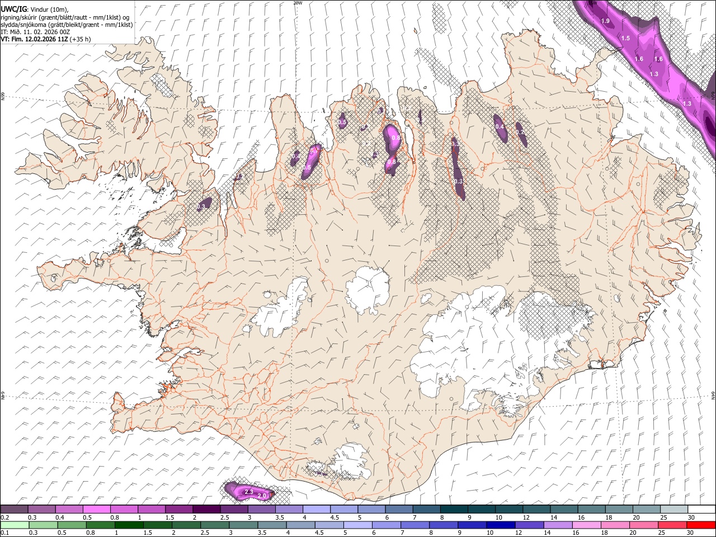Click the 2.3 precipitation value off the south coast
This screenshot has width=716, height=537.
[249, 492]
